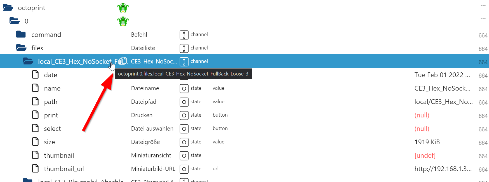Select the size file icon

pos(35,141)
